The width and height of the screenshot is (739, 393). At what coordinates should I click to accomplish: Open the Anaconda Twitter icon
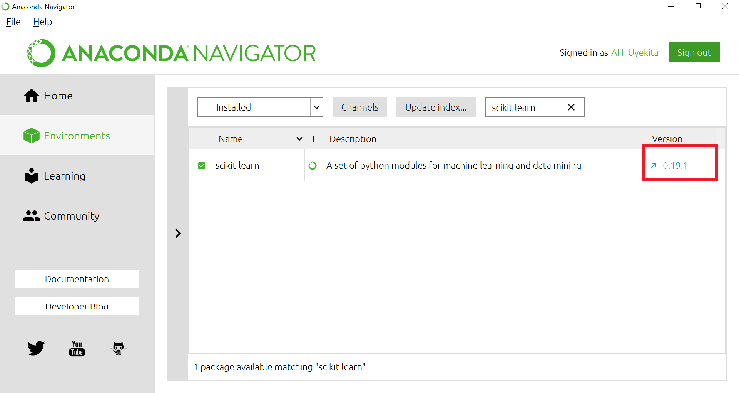(36, 348)
